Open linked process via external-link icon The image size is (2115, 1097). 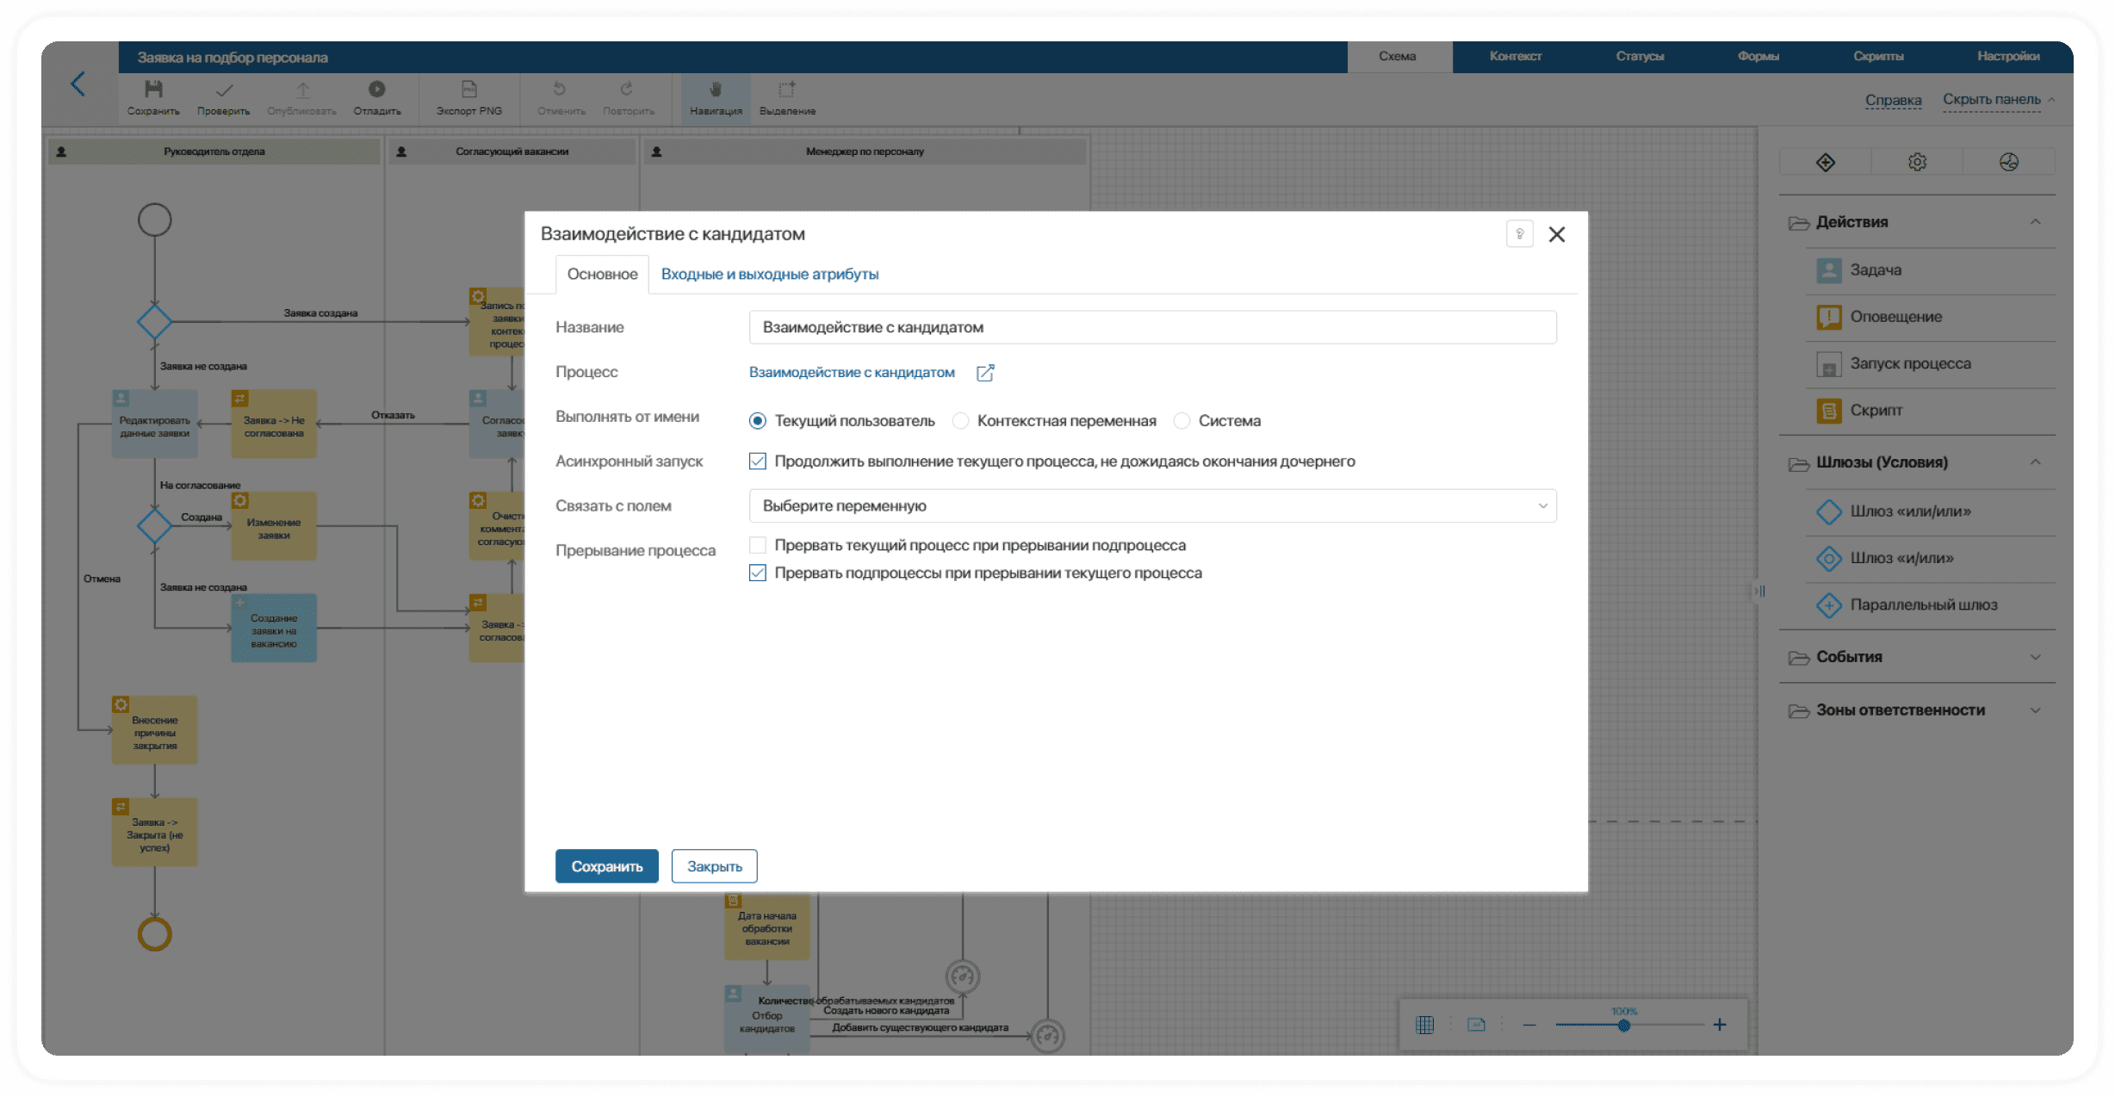click(x=985, y=373)
